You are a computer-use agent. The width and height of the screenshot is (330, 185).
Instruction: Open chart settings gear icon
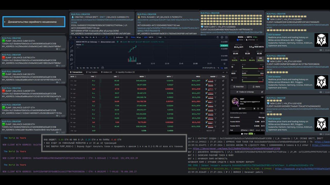coord(222,37)
